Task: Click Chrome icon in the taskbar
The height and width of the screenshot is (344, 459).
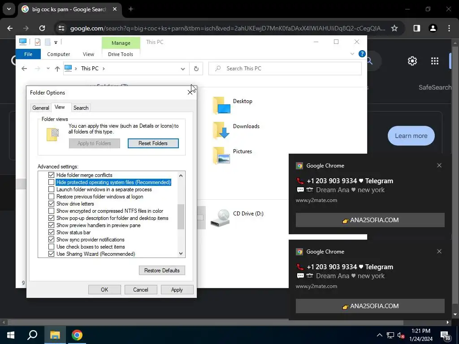Action: (x=77, y=335)
